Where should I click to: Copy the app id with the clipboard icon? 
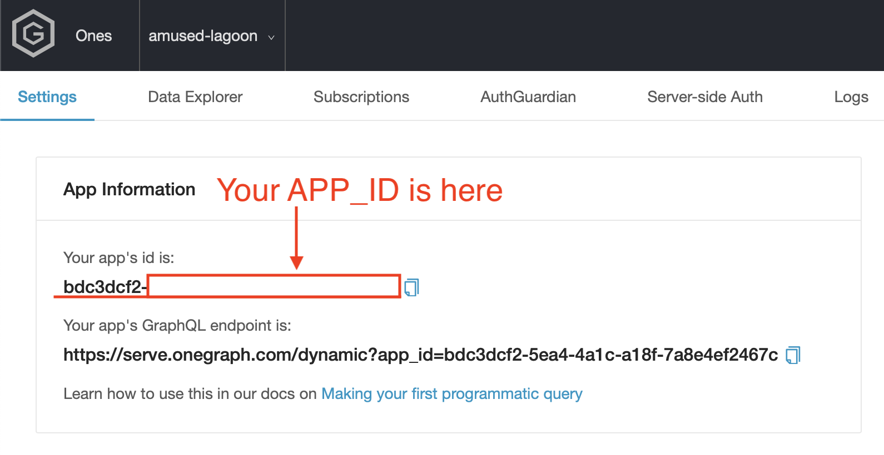[411, 287]
